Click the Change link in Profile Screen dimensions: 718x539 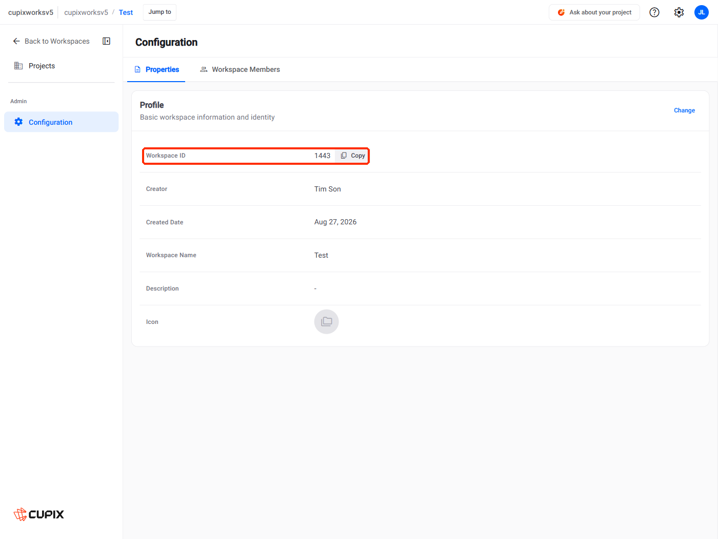coord(684,110)
